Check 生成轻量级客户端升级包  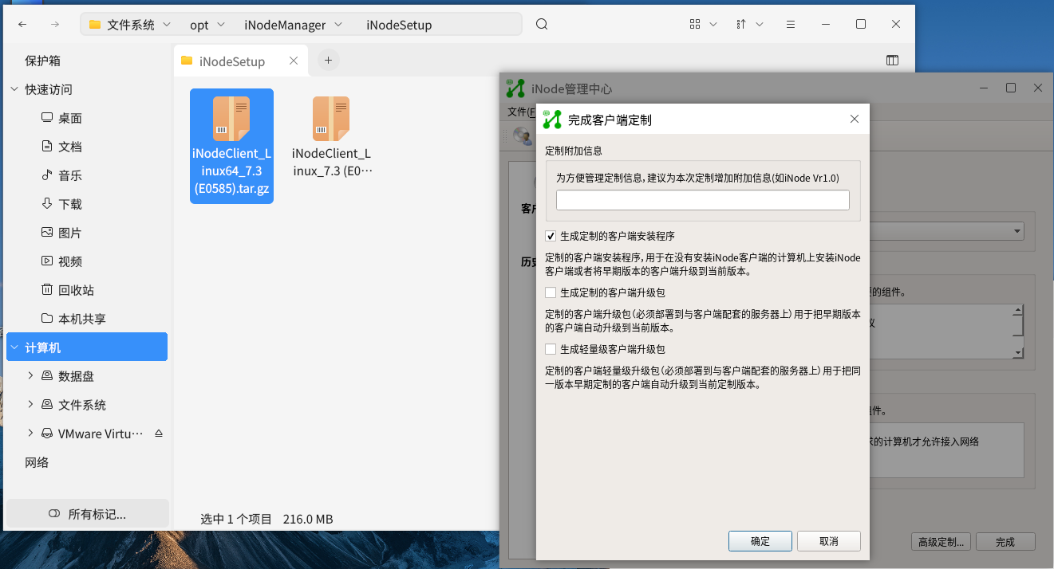[x=551, y=349]
